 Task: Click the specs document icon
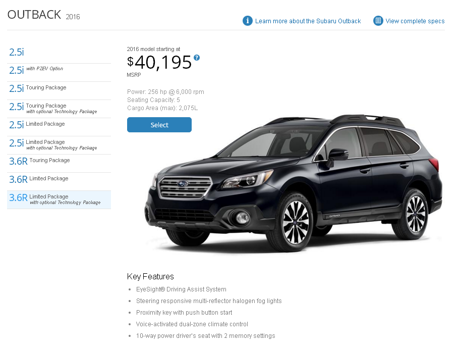pyautogui.click(x=378, y=21)
